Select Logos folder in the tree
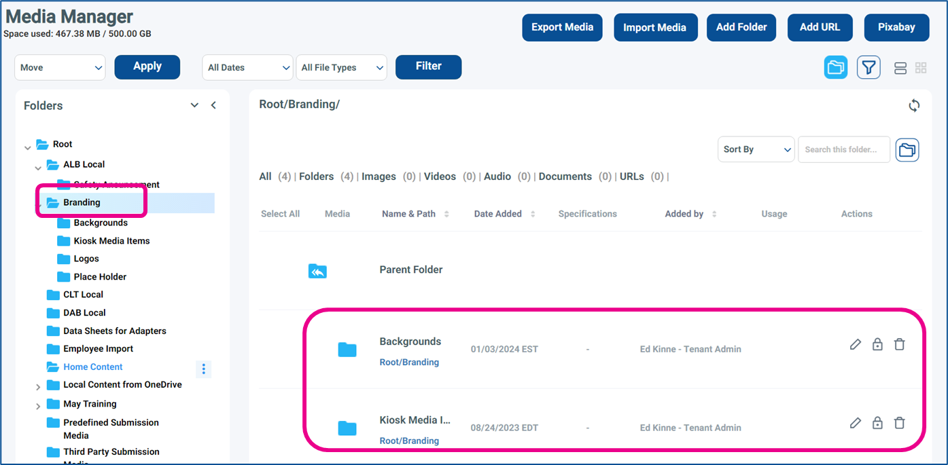 [86, 259]
